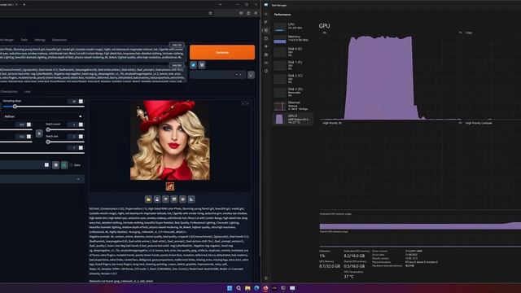Image resolution: width=521 pixels, height=293 pixels.
Task: Click the orange Generate button
Action: click(222, 52)
